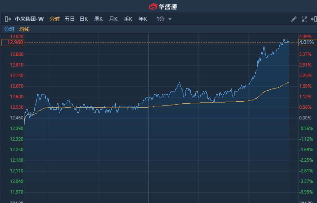Viewport: 317px width, 203px height.
Task: Toggle the 均线 average line legend
Action: pos(24,29)
